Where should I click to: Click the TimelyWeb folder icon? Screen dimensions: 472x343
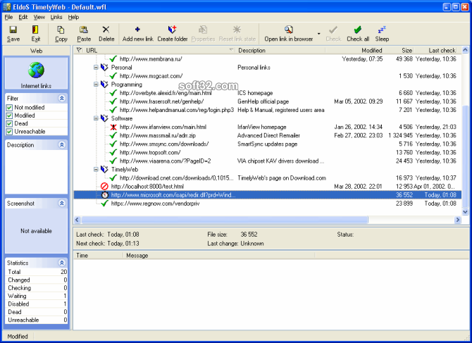(104, 170)
